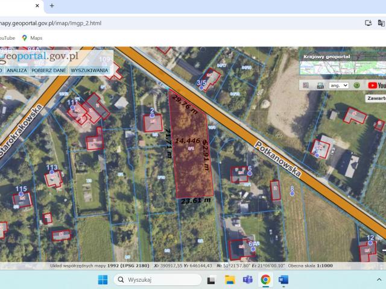Click the Zawartość mapy button
This screenshot has width=386, height=289.
pos(376,98)
